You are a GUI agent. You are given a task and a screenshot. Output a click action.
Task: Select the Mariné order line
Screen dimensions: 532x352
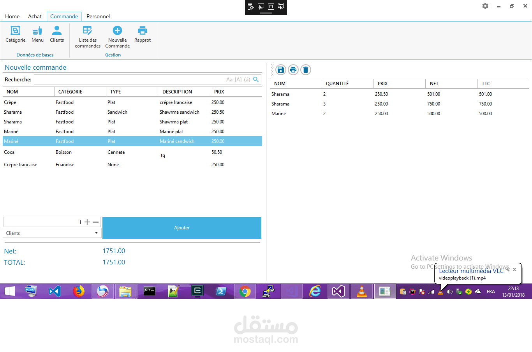[400, 114]
